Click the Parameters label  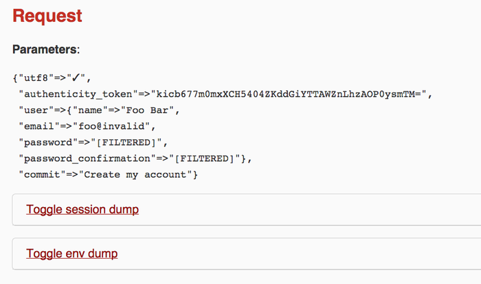click(x=45, y=49)
